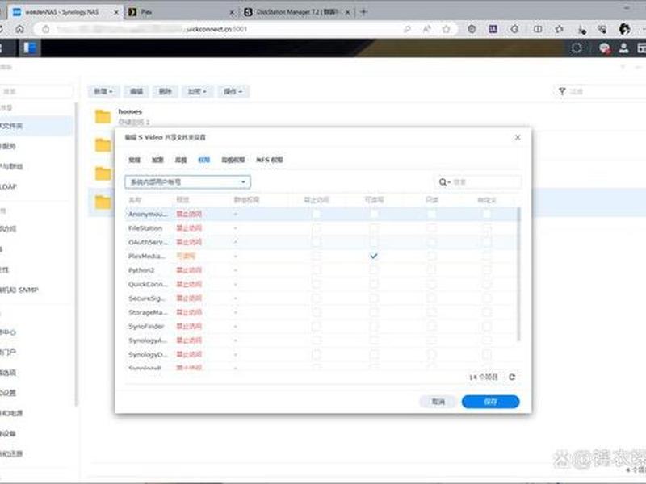Click the star icon to favorite this page

[x=446, y=29]
